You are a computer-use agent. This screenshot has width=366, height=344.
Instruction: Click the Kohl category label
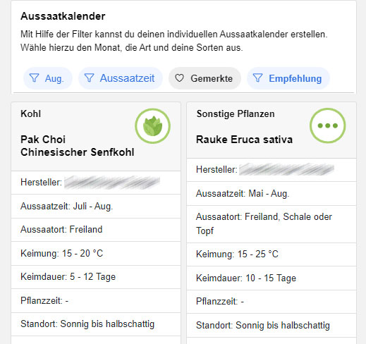pyautogui.click(x=31, y=113)
